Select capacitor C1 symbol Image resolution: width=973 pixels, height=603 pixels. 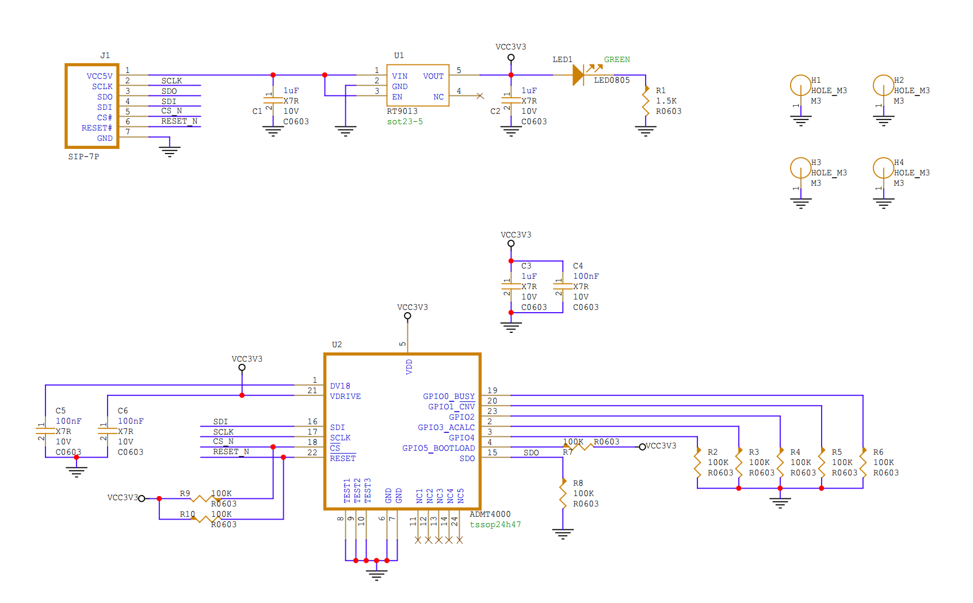click(273, 101)
